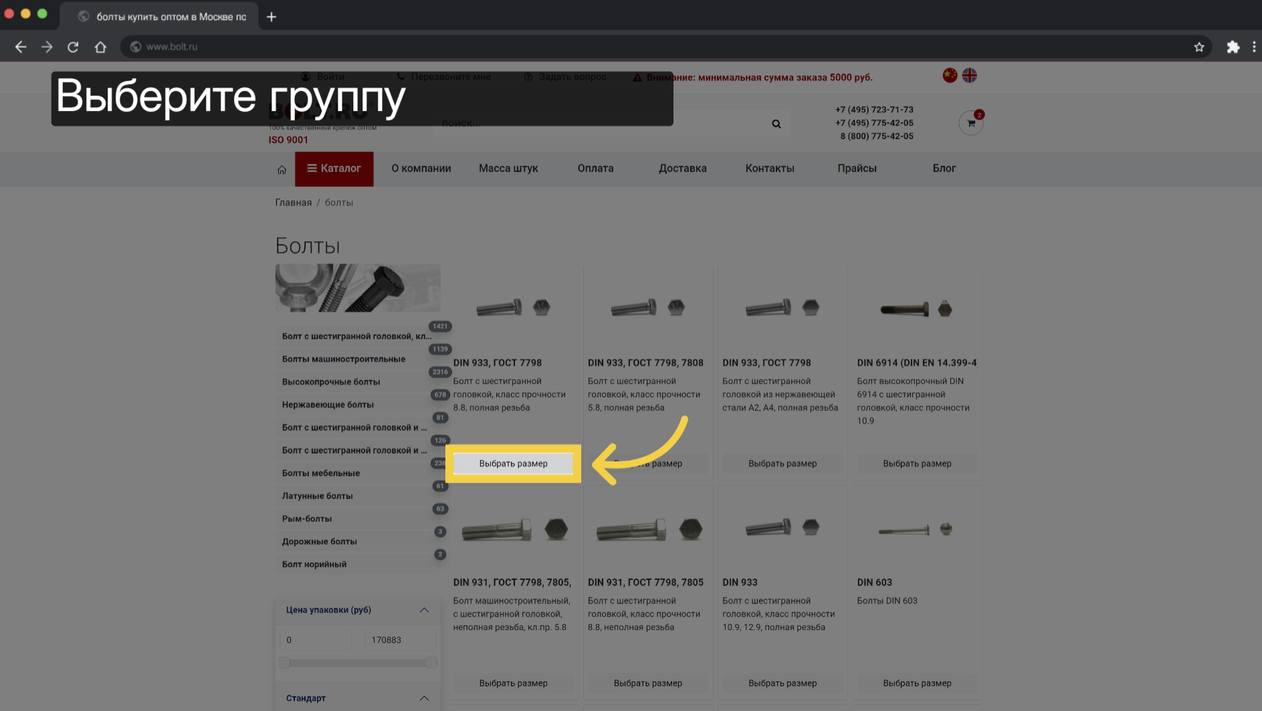Click Выбрать размер under stainless A2, A4 bolt
This screenshot has width=1262, height=711.
pyautogui.click(x=782, y=463)
